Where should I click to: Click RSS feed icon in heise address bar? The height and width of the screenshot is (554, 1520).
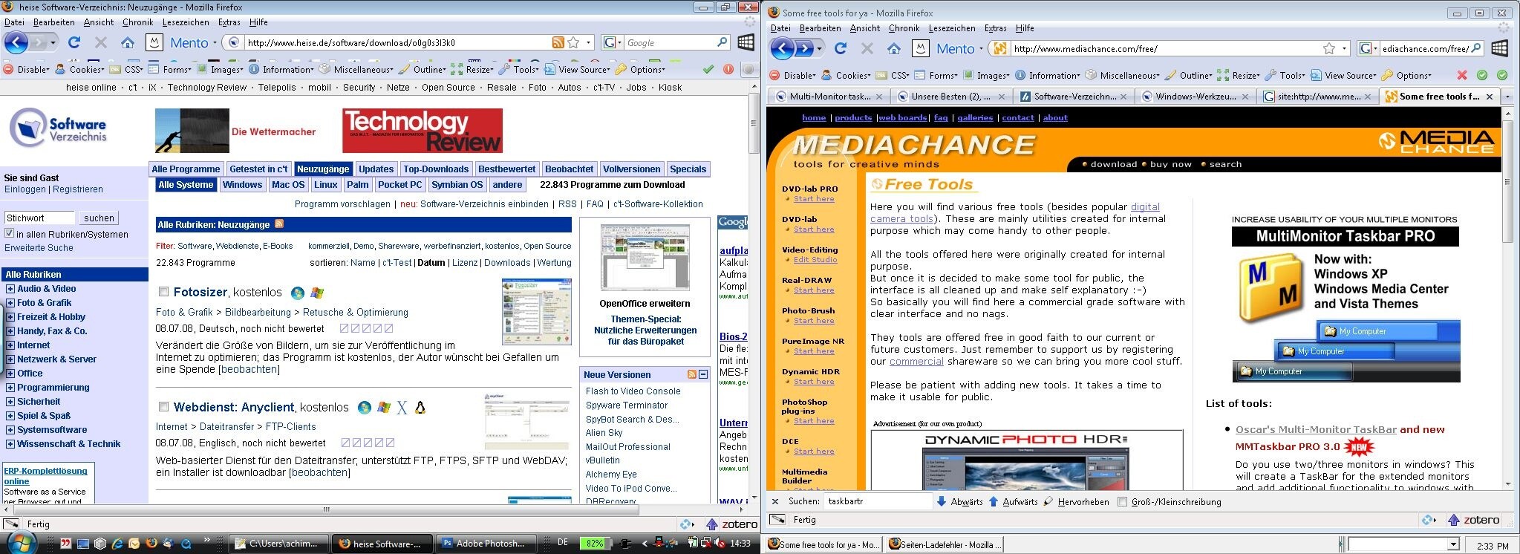pos(558,42)
